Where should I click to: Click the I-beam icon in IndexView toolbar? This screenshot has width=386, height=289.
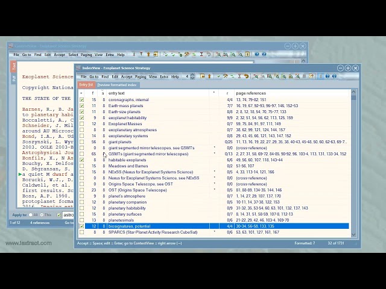(x=239, y=76)
